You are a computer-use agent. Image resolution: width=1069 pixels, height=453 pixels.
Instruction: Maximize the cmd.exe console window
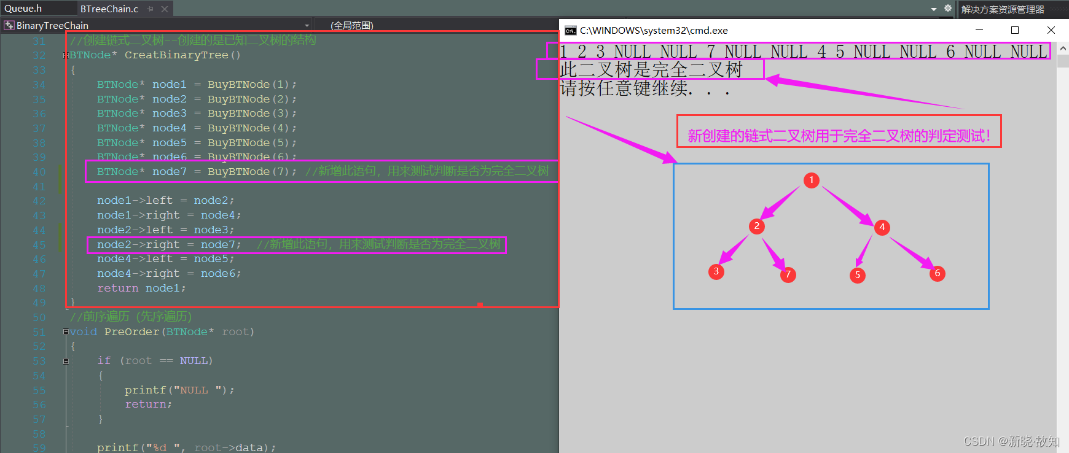pos(1015,30)
